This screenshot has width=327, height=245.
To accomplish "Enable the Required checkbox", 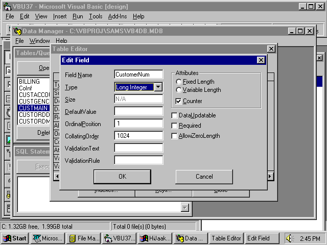I will [x=175, y=126].
